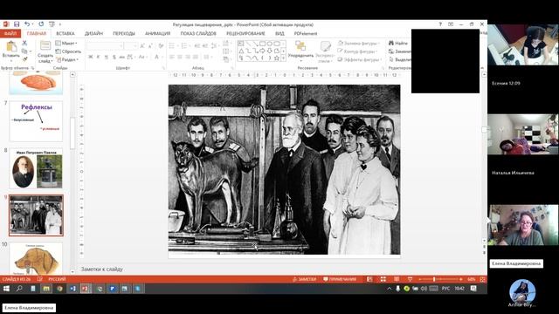
Task: Start the slide show from the status bar
Action: (410, 279)
